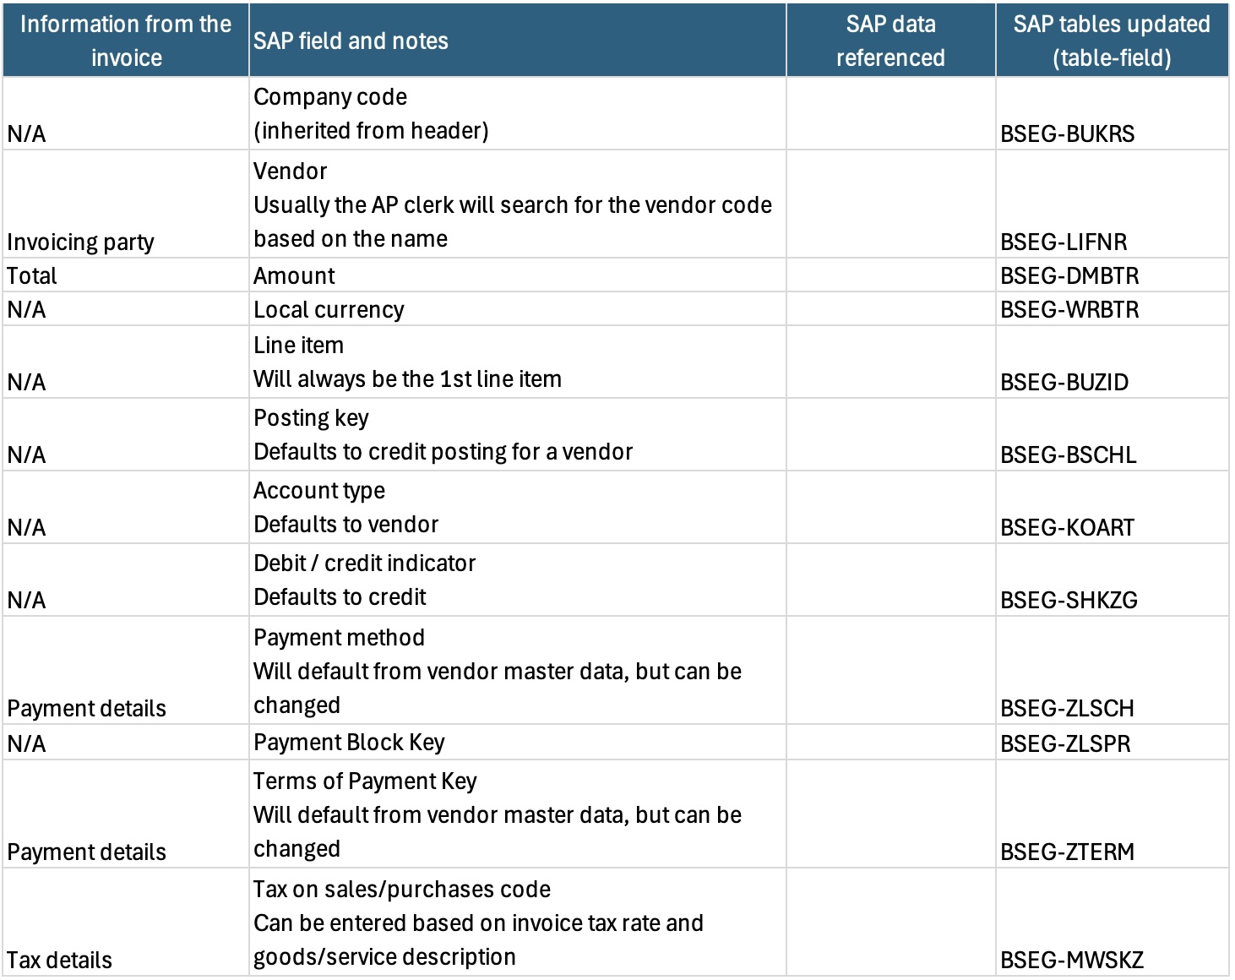Select the 'Debit / credit indicator' cell
This screenshot has height=980, width=1235.
518,580
